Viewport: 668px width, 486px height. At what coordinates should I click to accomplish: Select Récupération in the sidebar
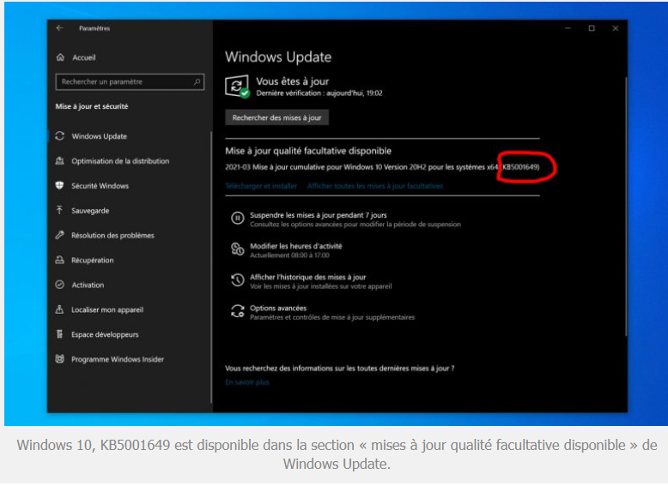click(93, 261)
